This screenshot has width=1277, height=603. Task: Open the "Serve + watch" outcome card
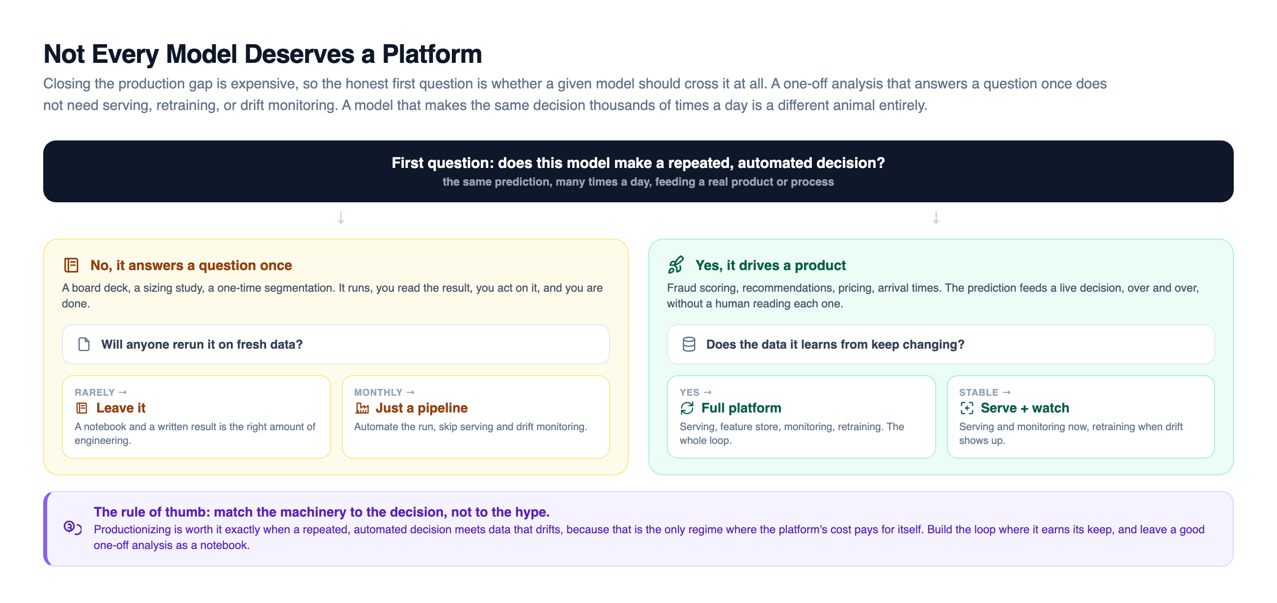(1080, 417)
